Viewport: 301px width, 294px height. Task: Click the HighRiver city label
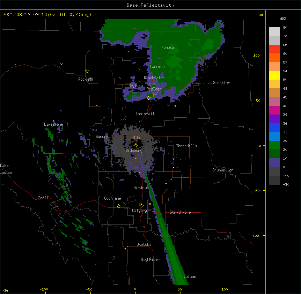tap(150, 259)
